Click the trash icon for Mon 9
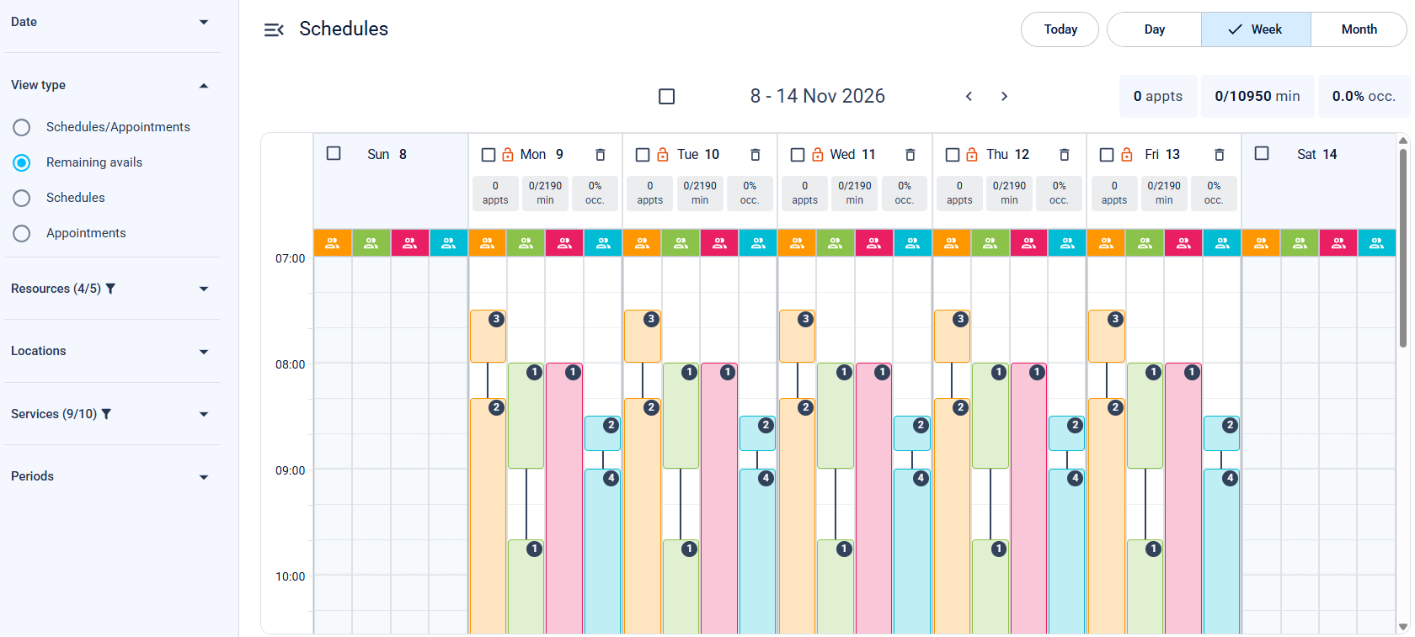 (x=601, y=155)
